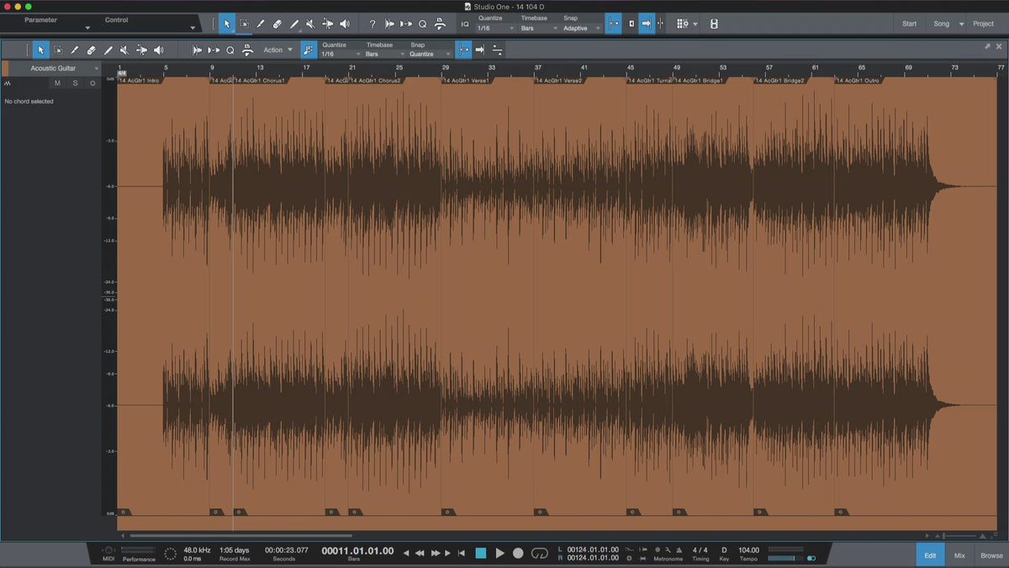Click the zoom magnifier icon in the editor toolbar
Image resolution: width=1009 pixels, height=568 pixels.
click(230, 50)
